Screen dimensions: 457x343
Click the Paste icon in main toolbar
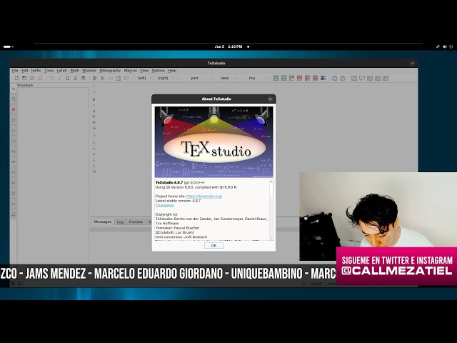[x=83, y=78]
